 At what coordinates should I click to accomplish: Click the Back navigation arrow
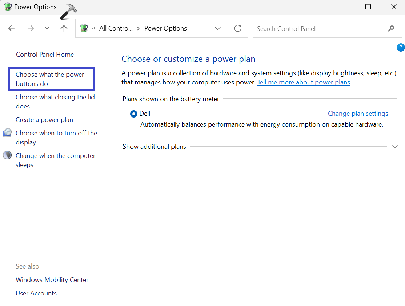(x=12, y=28)
